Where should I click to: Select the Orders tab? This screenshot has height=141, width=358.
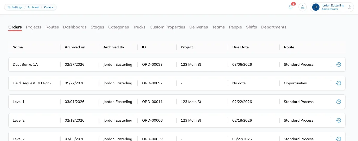(x=15, y=27)
